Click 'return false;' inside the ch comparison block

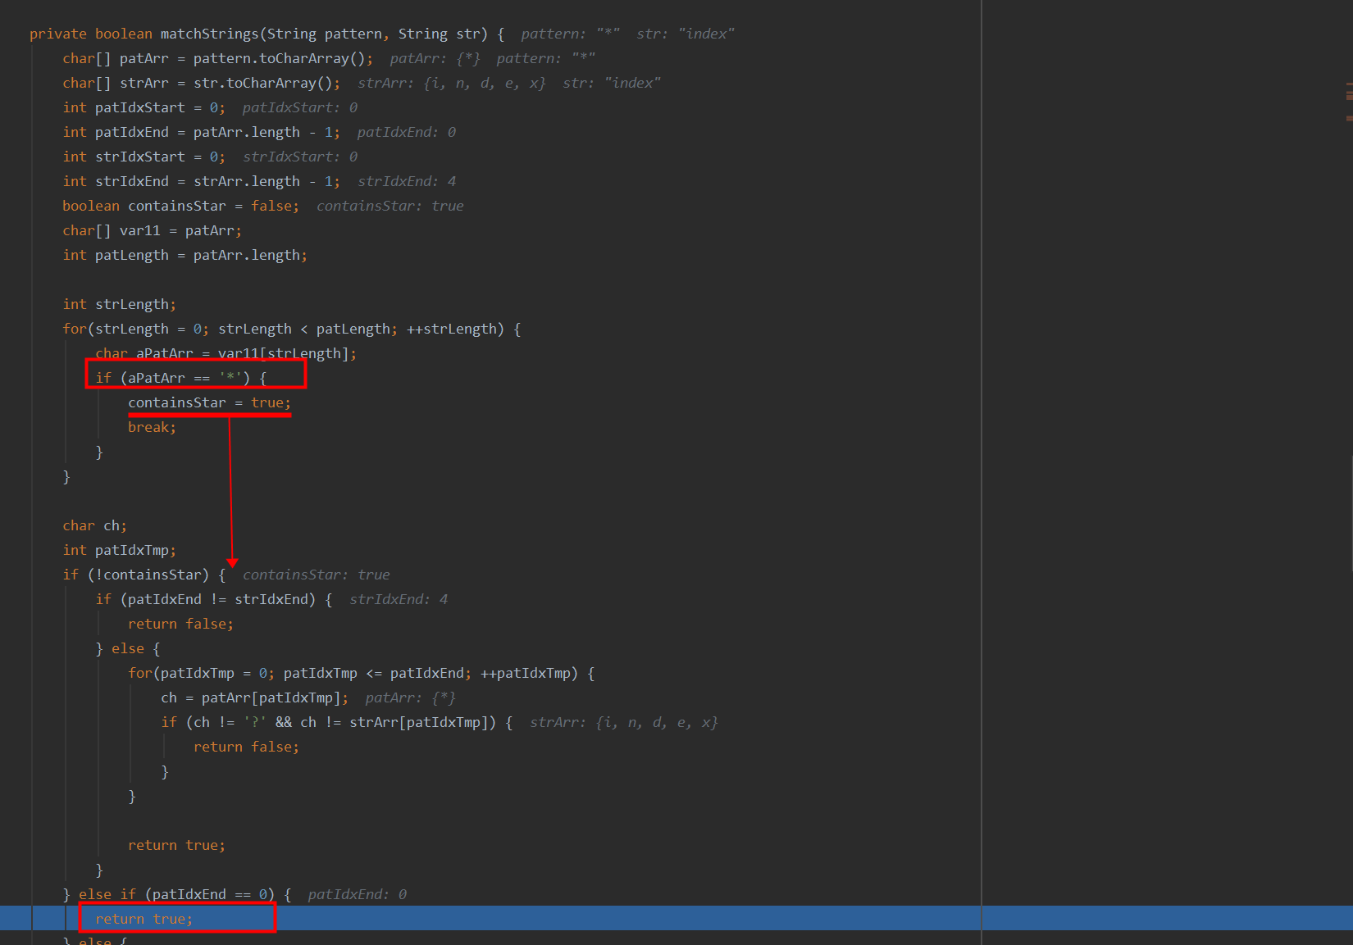point(246,747)
